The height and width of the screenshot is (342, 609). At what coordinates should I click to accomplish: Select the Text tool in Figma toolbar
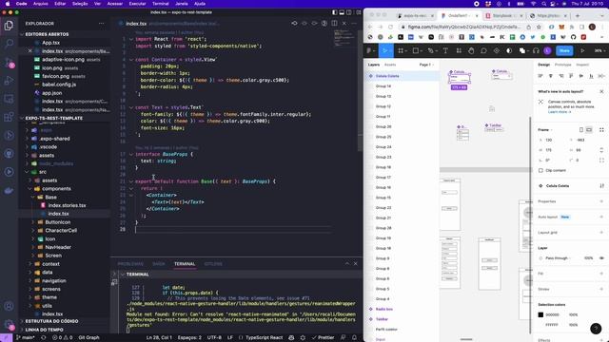tap(445, 50)
